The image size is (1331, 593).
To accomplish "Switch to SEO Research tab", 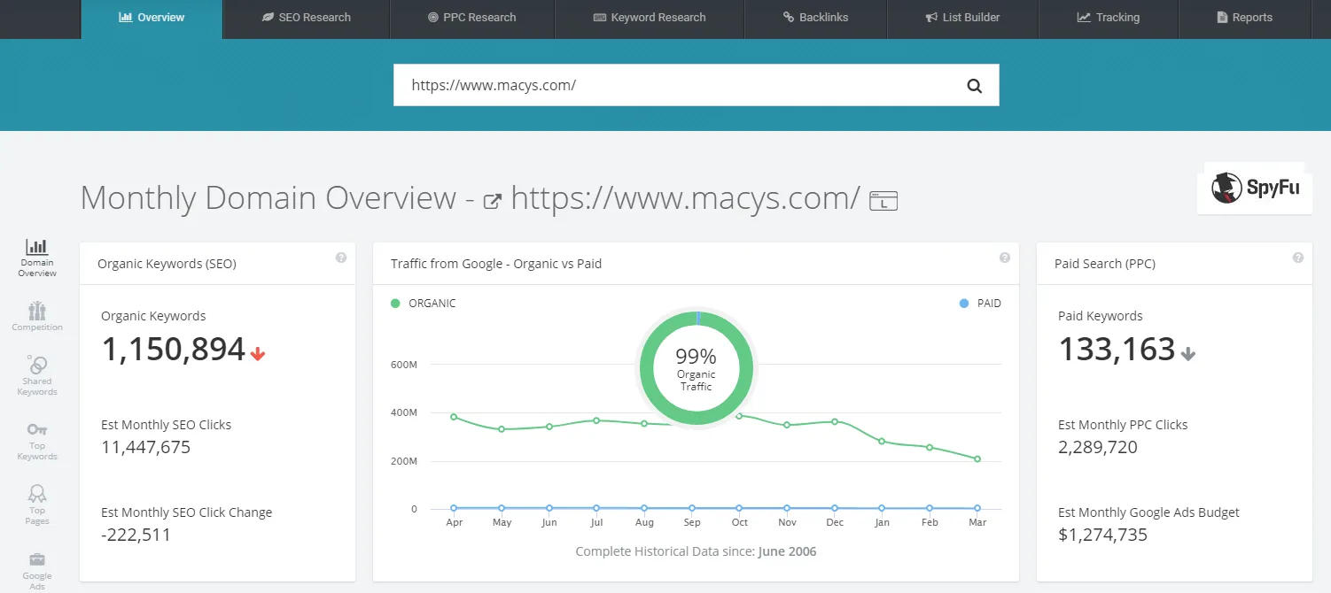I will [x=307, y=18].
